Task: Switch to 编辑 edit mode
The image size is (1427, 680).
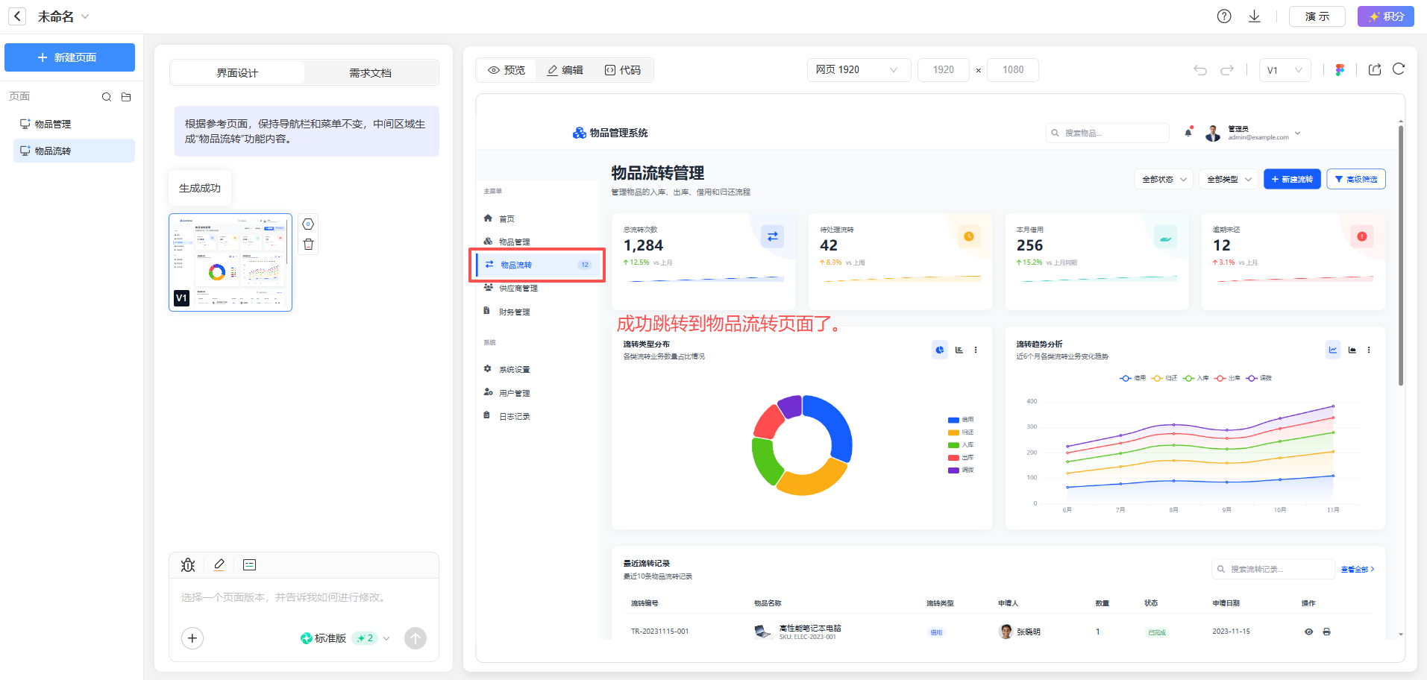Action: click(x=565, y=70)
